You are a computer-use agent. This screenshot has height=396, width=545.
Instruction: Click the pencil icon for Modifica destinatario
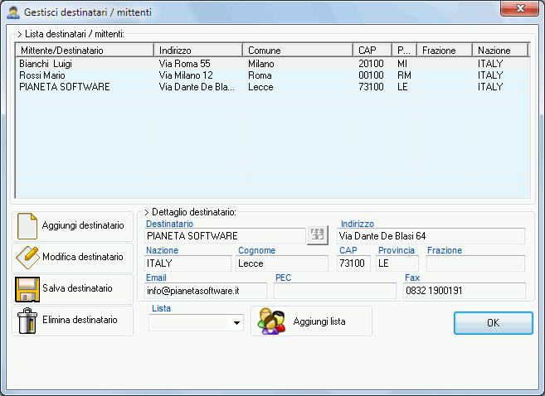[27, 257]
